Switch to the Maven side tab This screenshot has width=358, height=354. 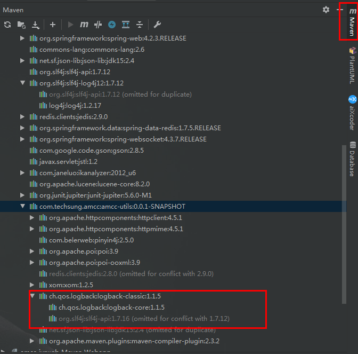coord(352,22)
